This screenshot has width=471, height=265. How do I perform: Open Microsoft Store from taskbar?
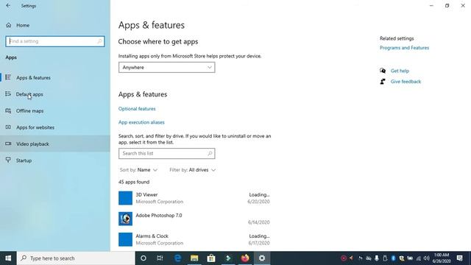[211, 258]
